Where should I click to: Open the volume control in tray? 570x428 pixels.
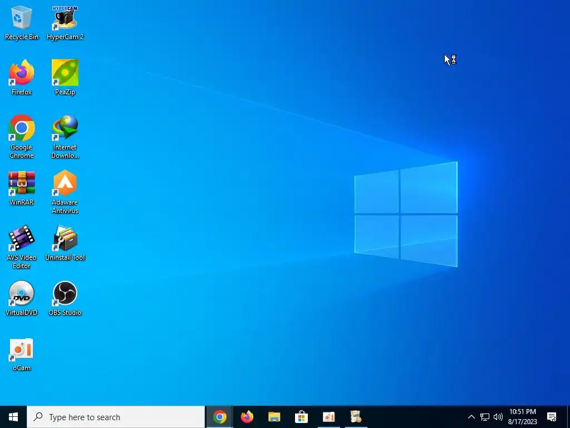click(498, 417)
